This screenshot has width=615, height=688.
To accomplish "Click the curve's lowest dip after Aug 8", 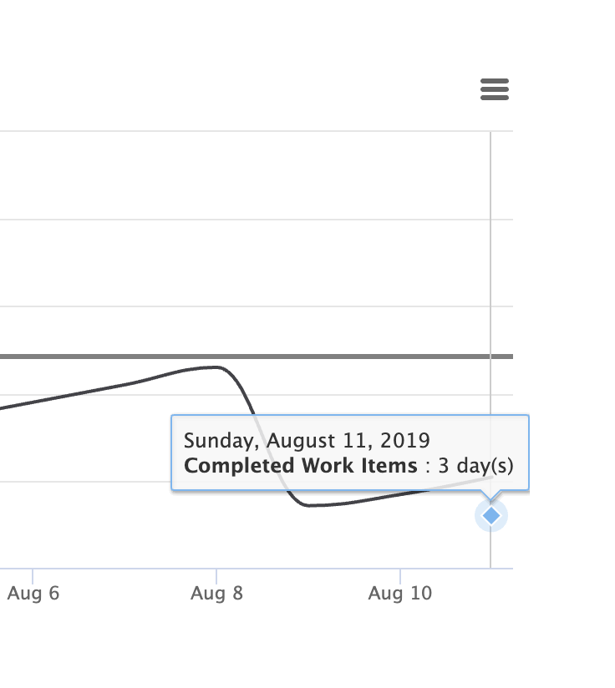I will click(310, 505).
